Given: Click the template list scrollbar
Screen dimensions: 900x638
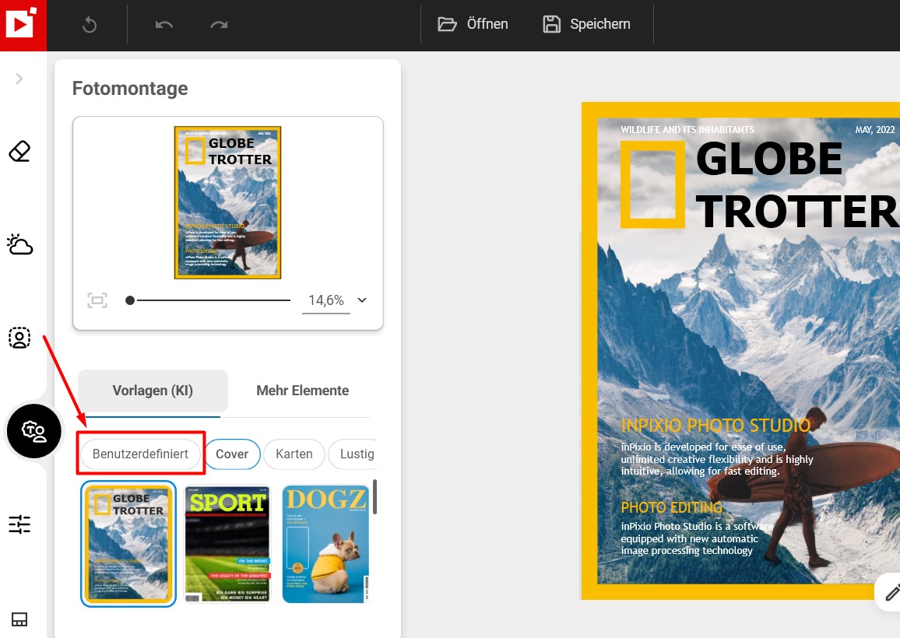Looking at the screenshot, I should (374, 497).
